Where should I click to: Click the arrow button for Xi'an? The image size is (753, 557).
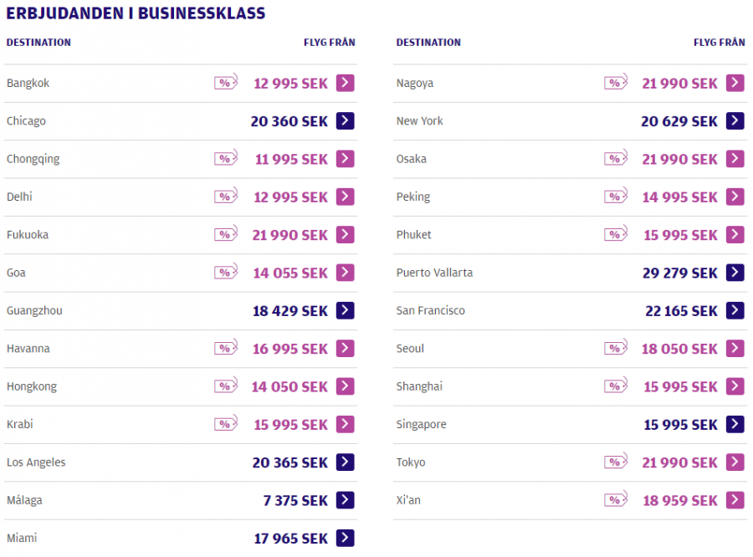pos(735,500)
